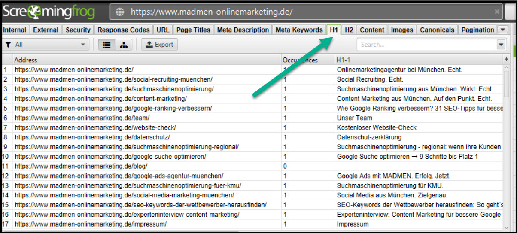
Task: Open the Meta Description tab
Action: (x=243, y=30)
